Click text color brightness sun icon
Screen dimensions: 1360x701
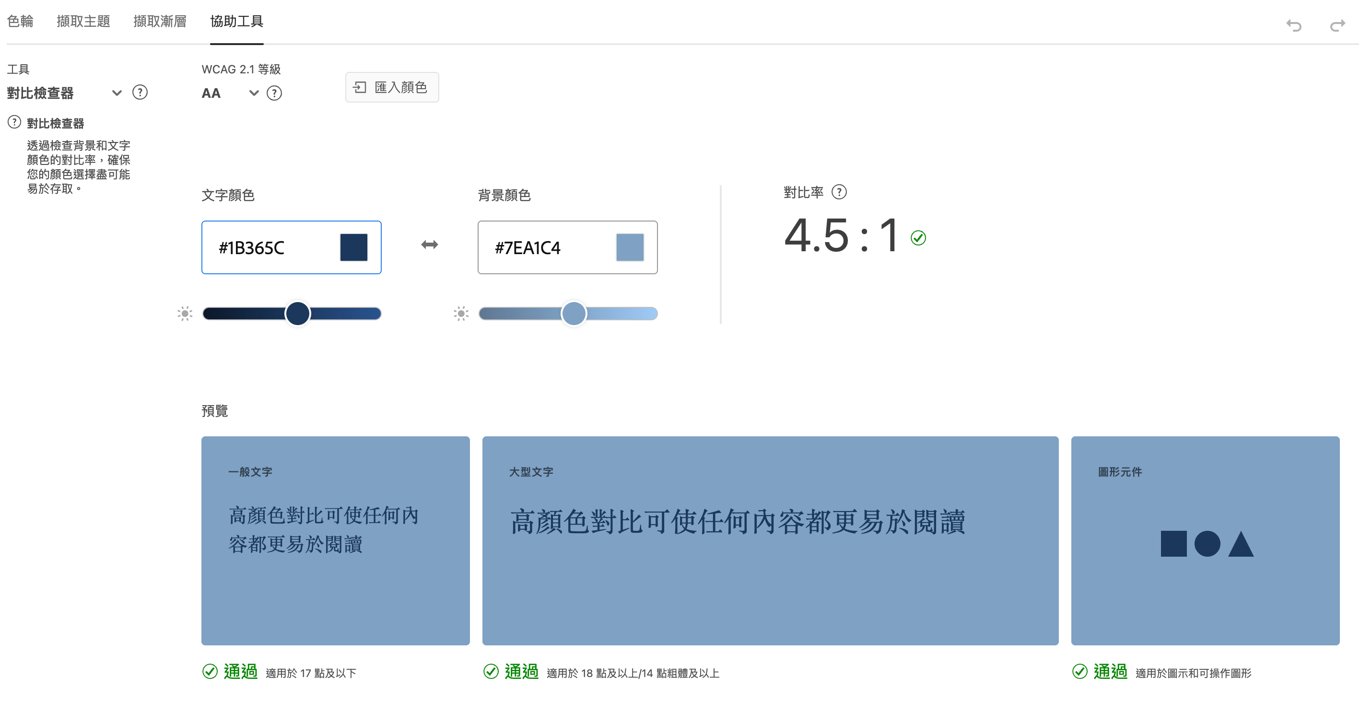[x=185, y=314]
